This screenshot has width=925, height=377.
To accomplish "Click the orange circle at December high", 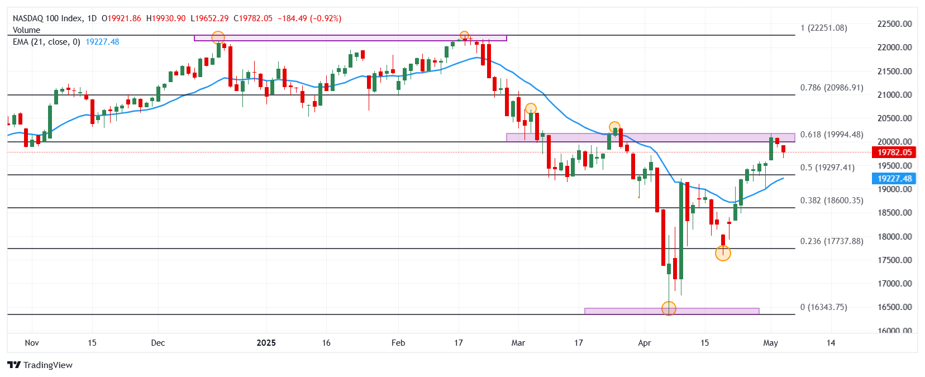I will pos(218,37).
